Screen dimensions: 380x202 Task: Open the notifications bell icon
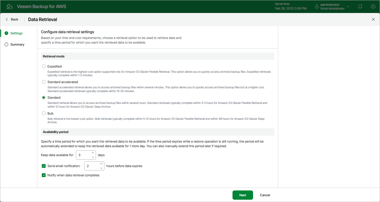tap(360, 6)
